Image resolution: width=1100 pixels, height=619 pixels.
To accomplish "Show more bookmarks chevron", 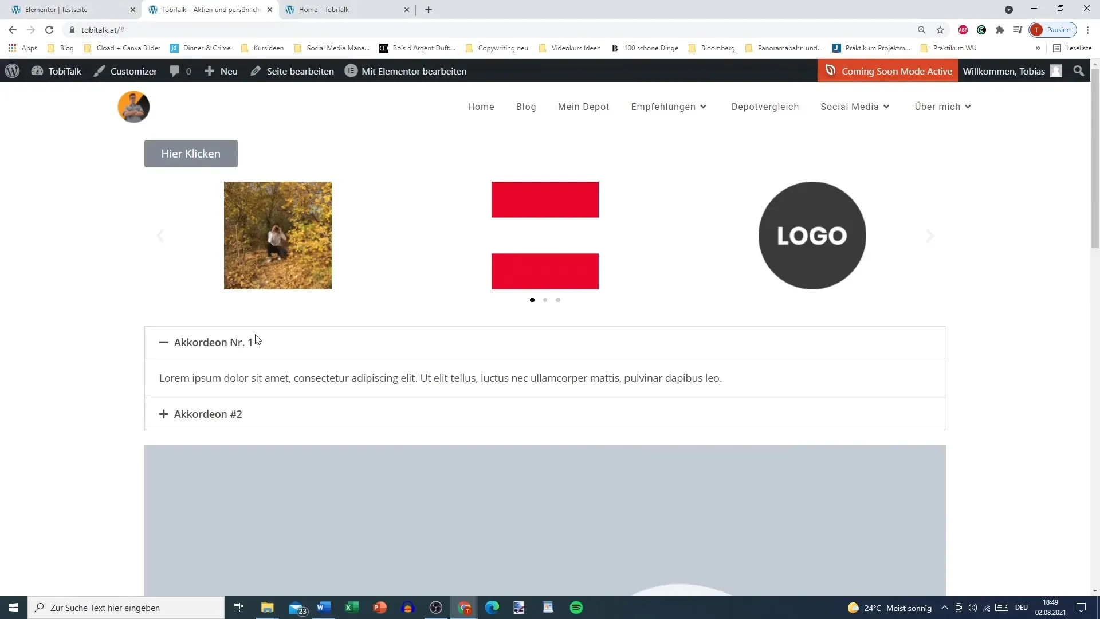I will pos(1038,48).
